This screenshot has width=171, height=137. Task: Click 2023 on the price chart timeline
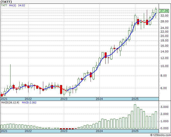(x=64, y=99)
